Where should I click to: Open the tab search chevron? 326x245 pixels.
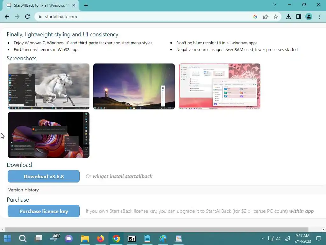click(275, 4)
